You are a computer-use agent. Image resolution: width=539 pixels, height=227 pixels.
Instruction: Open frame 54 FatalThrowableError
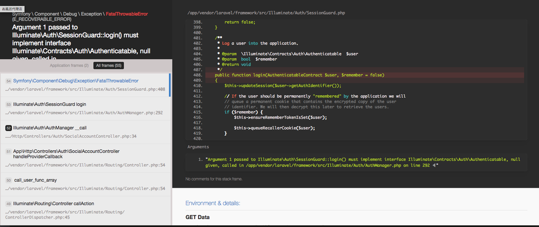point(86,85)
